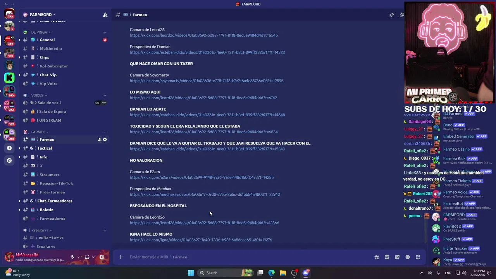The width and height of the screenshot is (496, 279).
Task: Open the General channel
Action: [x=64, y=40]
